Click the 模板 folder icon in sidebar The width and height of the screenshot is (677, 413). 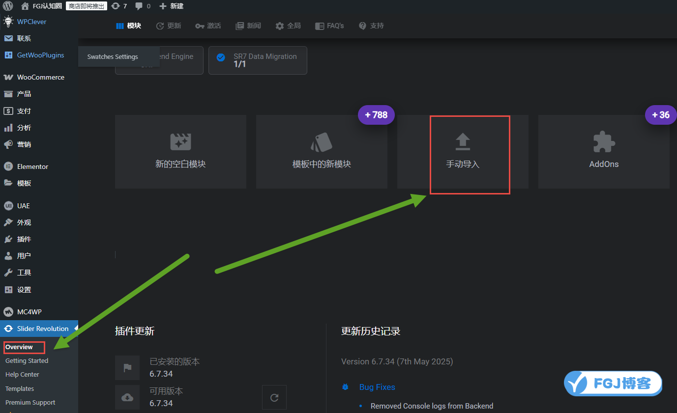(x=8, y=183)
